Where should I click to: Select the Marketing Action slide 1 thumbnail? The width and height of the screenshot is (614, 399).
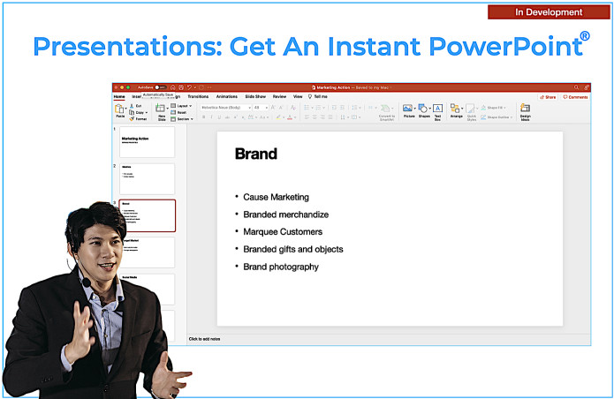147,141
